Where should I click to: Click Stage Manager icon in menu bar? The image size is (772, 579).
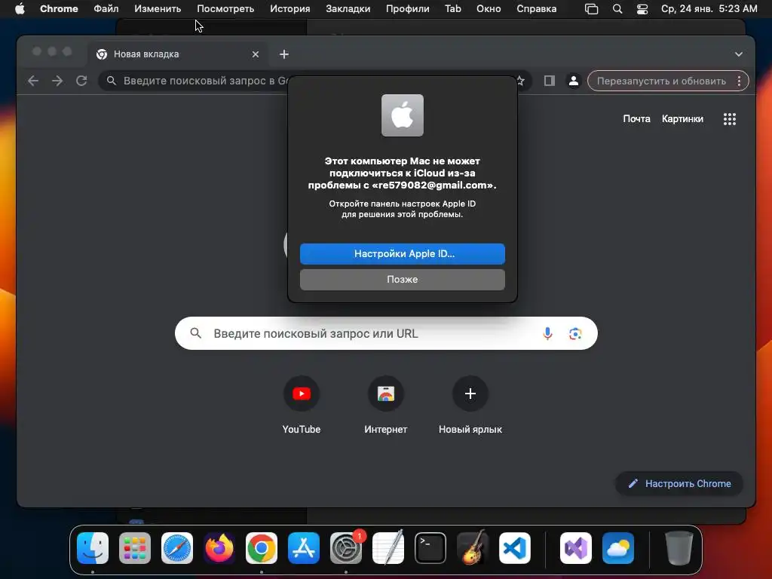pyautogui.click(x=591, y=9)
